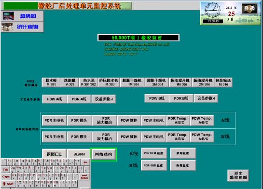The height and width of the screenshot is (189, 263).
Task: Open the B线 PDW Temp. A/B/C trend
Action: tap(202, 137)
